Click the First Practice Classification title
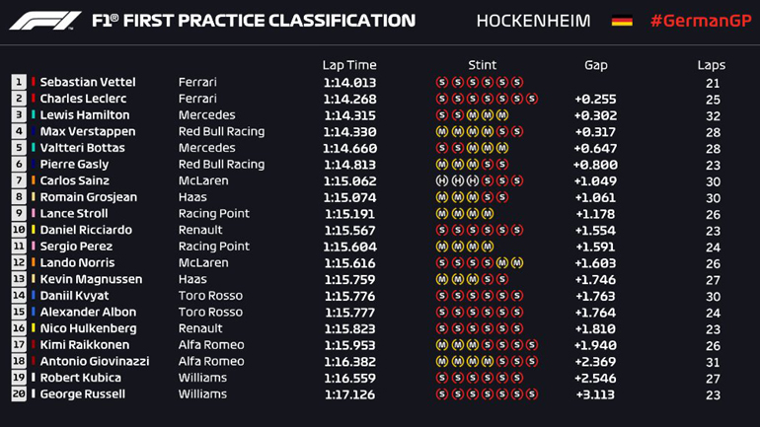The width and height of the screenshot is (760, 427). pos(253,21)
